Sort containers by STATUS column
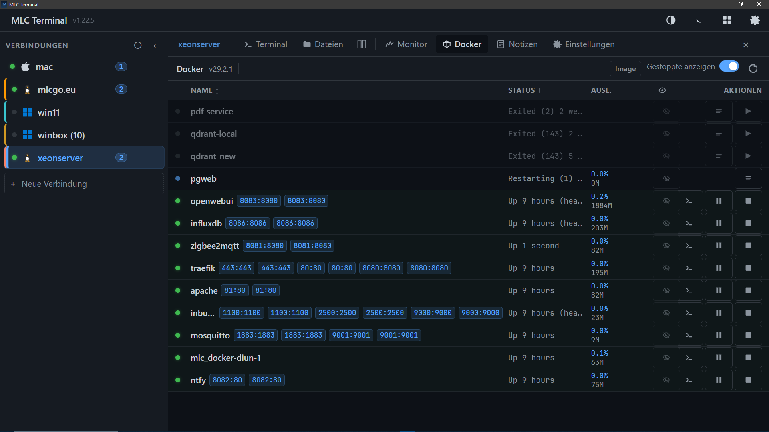The height and width of the screenshot is (432, 769). pyautogui.click(x=523, y=90)
